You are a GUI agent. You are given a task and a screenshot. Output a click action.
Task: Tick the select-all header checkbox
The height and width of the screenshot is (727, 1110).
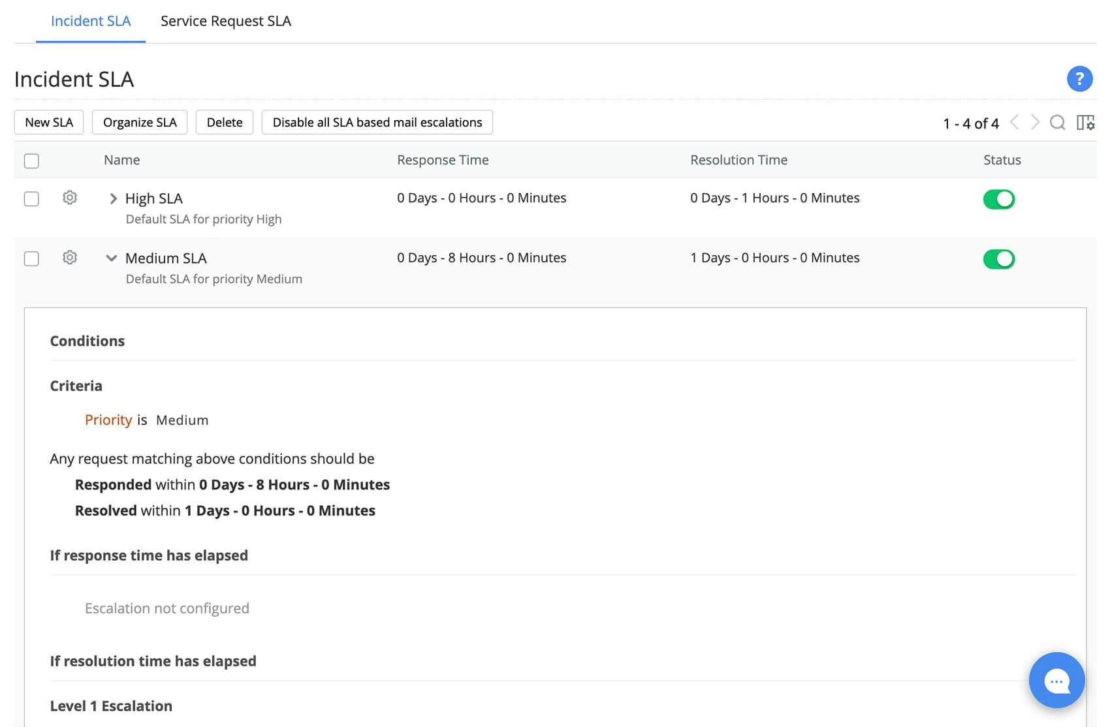[31, 161]
